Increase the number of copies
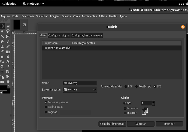 (153, 102)
